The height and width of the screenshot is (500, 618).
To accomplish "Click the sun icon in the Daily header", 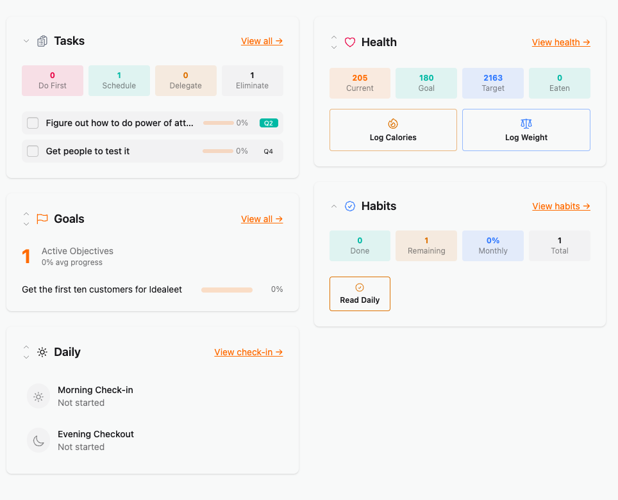I will 42,351.
